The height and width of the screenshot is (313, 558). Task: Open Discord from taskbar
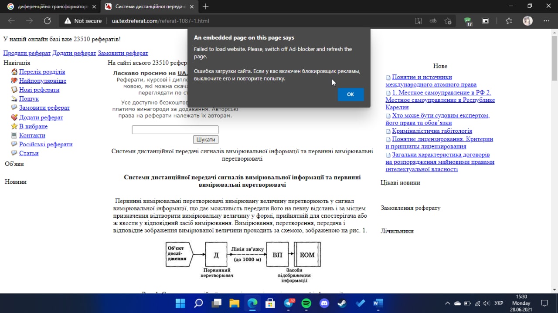click(324, 303)
